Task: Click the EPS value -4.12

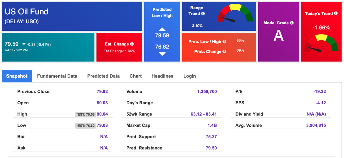Action: pyautogui.click(x=320, y=103)
